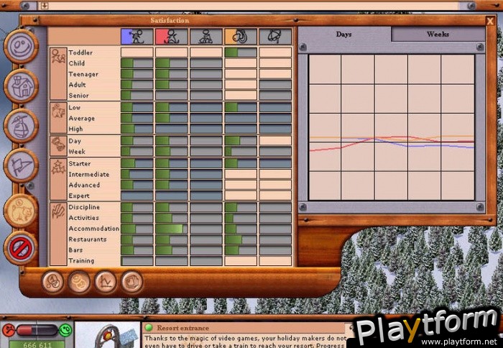The image size is (503, 348).
Task: Close the Satisfaction window with the X
Action: [x=489, y=21]
